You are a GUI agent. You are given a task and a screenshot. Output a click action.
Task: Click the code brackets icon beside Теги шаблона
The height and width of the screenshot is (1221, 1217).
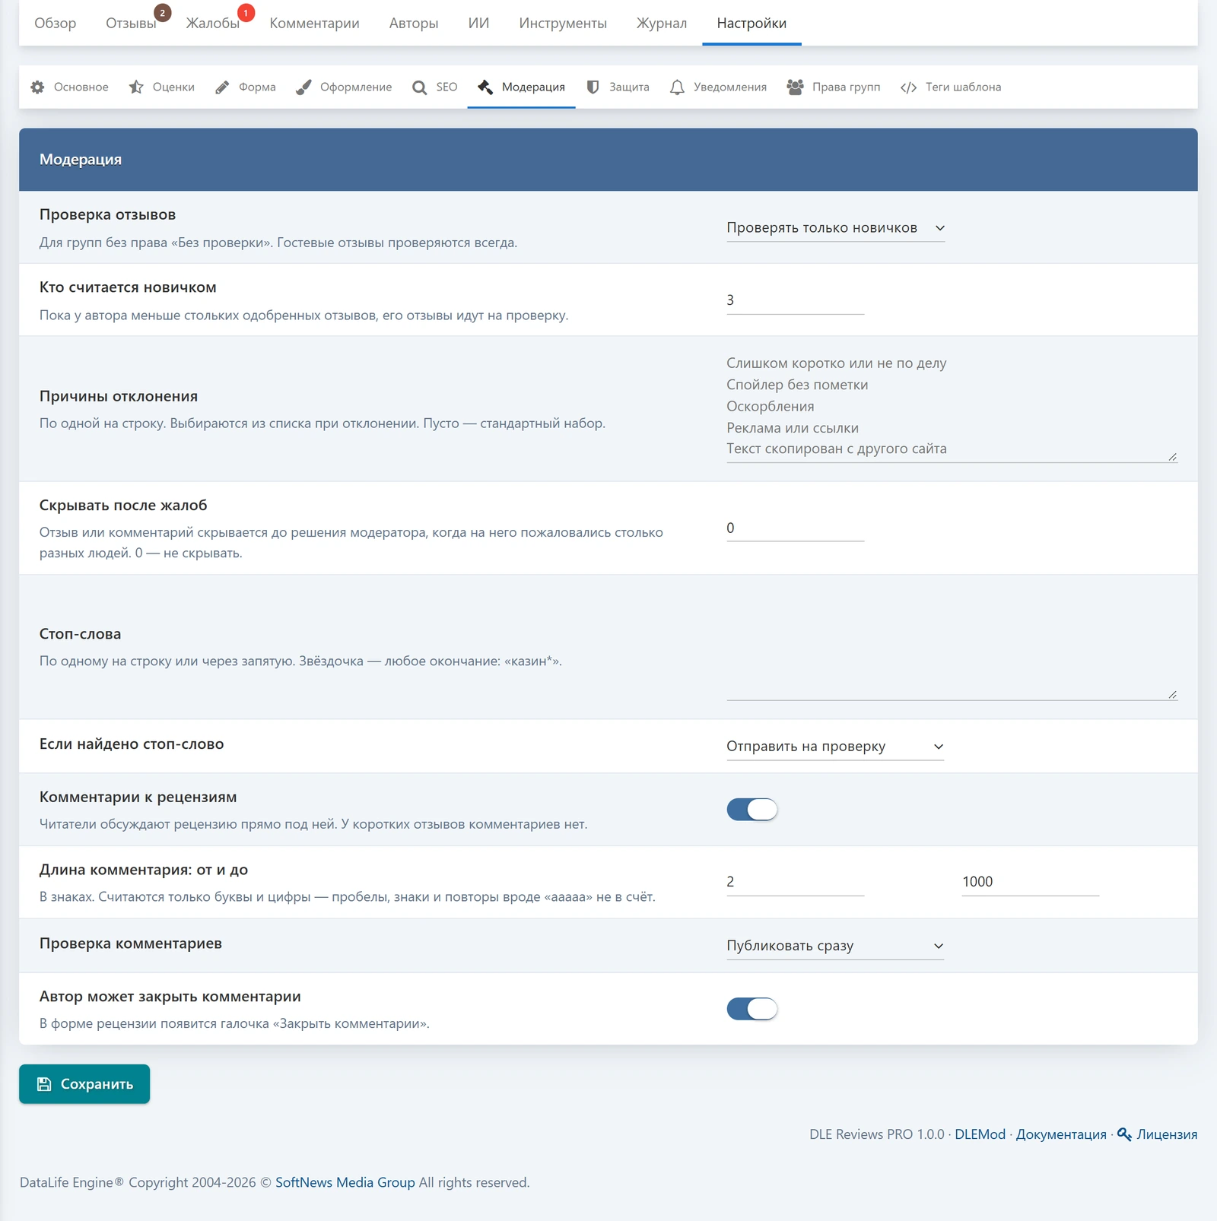coord(909,87)
